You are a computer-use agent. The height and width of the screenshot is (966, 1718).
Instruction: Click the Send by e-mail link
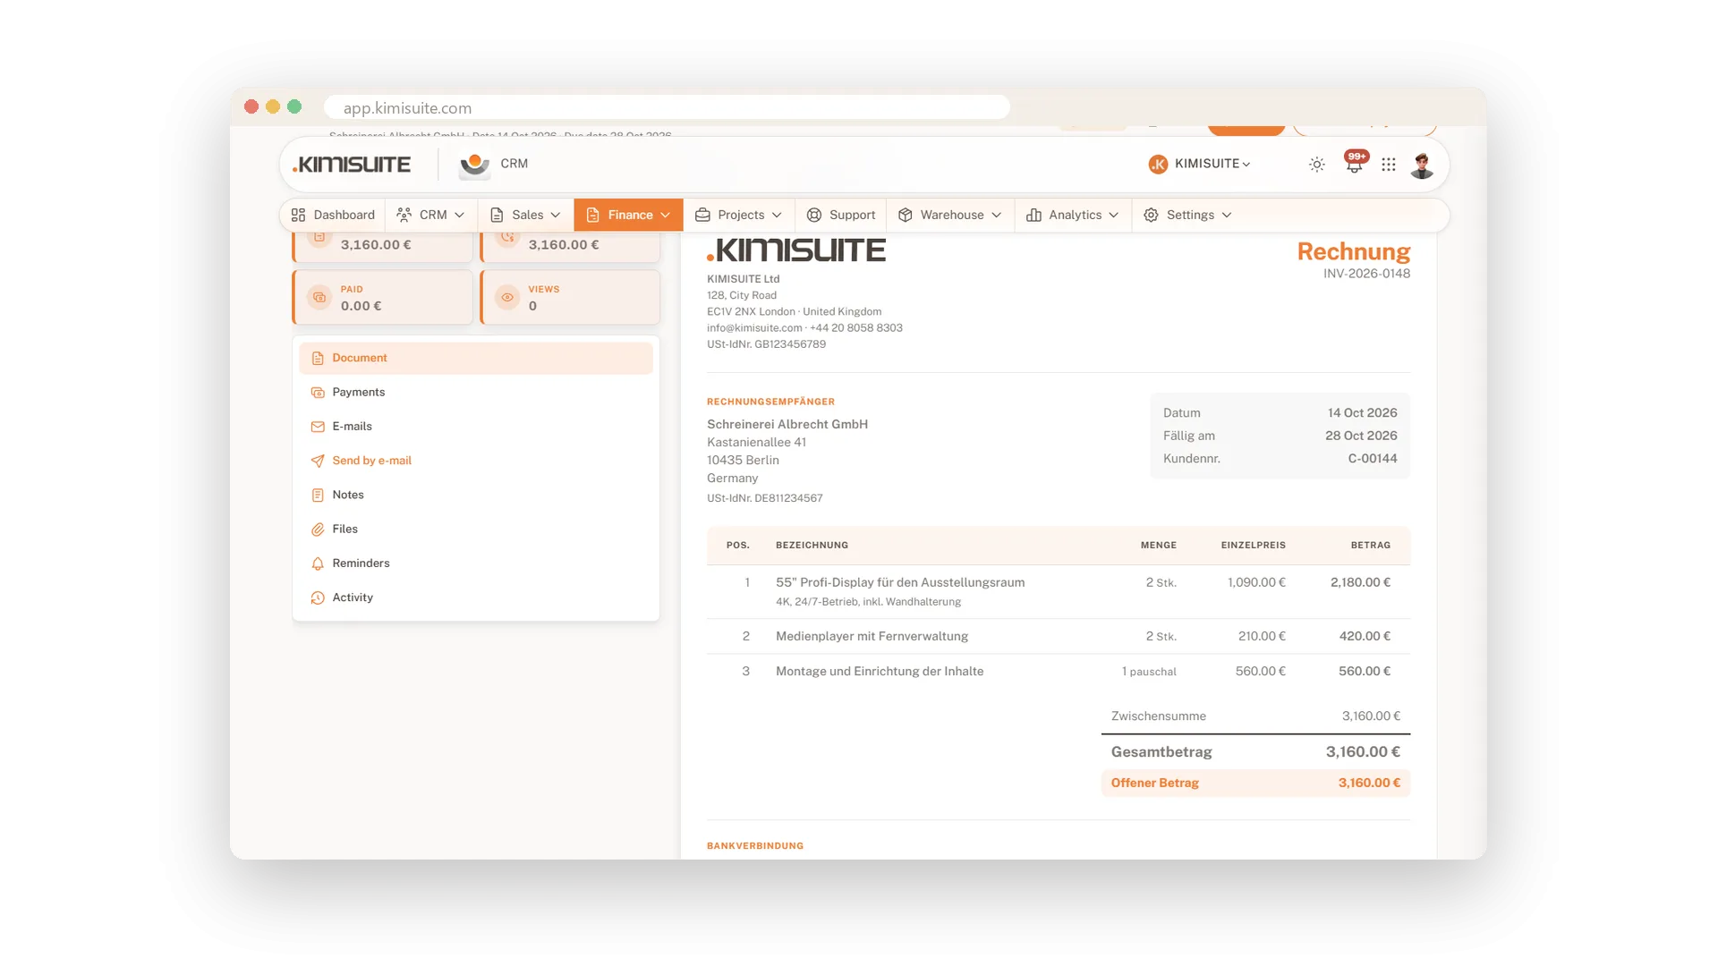(x=372, y=461)
